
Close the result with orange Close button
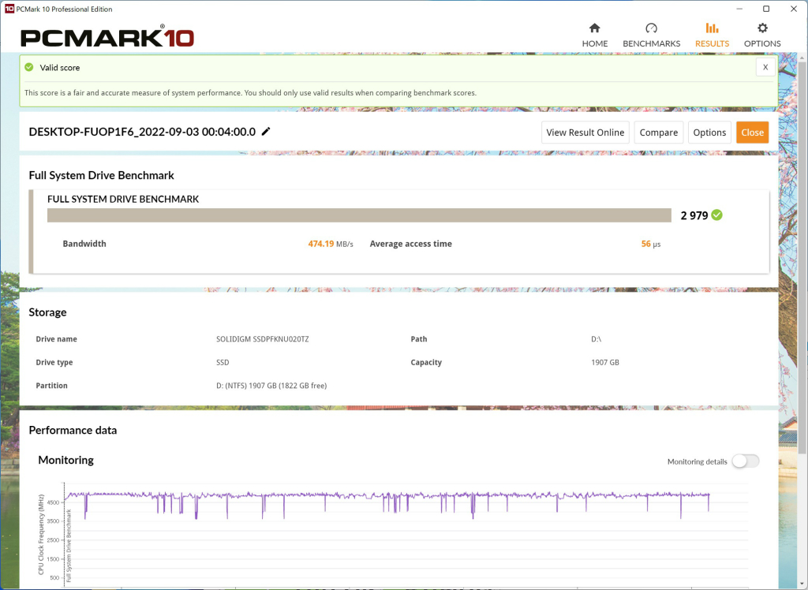(x=752, y=133)
